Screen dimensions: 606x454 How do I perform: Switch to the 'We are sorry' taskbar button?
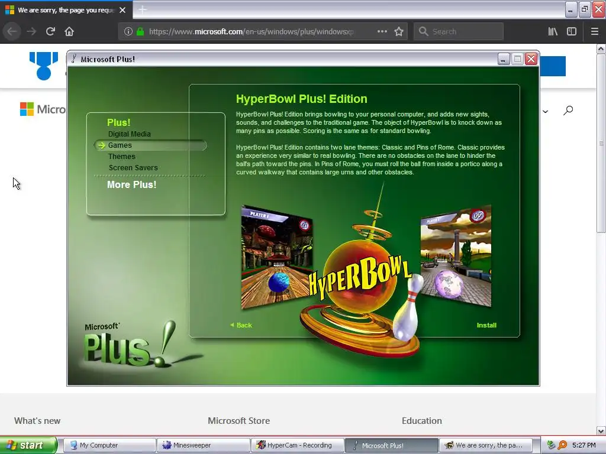(485, 445)
